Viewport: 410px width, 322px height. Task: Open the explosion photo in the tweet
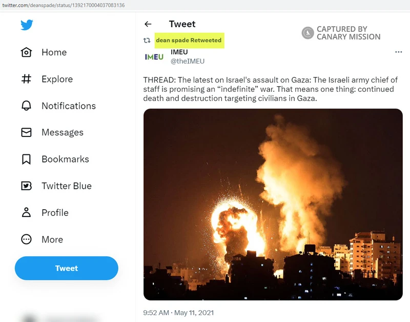[273, 205]
